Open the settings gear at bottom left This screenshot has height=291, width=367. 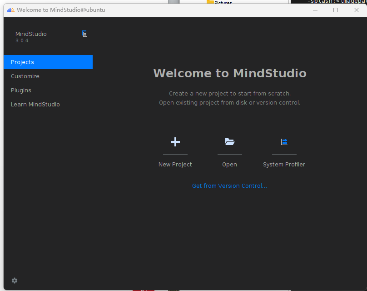click(x=15, y=281)
